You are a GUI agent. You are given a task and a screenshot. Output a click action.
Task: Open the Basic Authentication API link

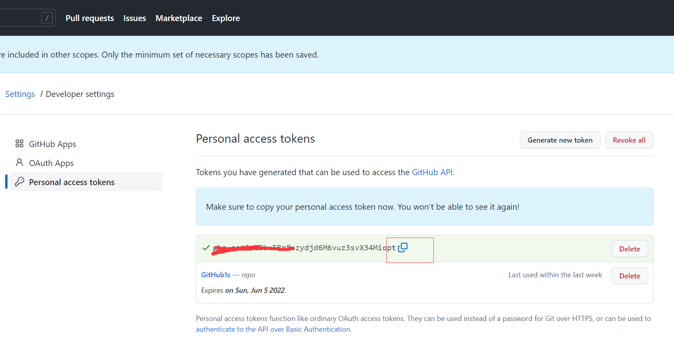(x=273, y=329)
